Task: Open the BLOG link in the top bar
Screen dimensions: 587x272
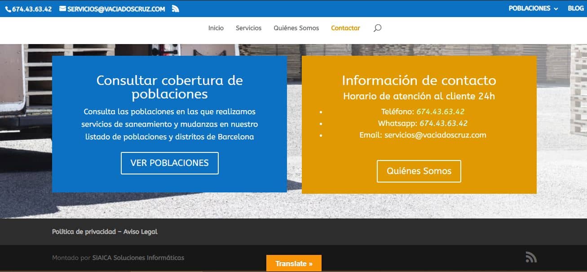Action: click(575, 9)
